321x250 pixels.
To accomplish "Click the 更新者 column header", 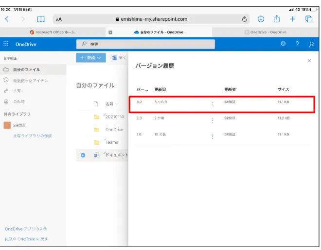I will pos(230,89).
